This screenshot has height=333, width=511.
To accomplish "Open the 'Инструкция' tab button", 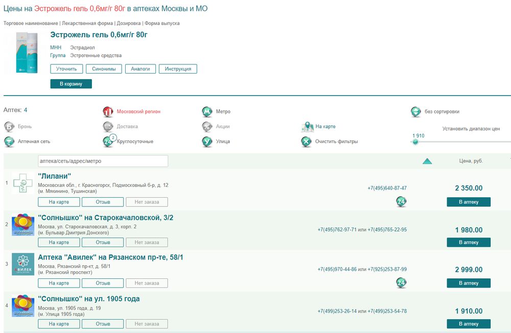I will click(178, 69).
